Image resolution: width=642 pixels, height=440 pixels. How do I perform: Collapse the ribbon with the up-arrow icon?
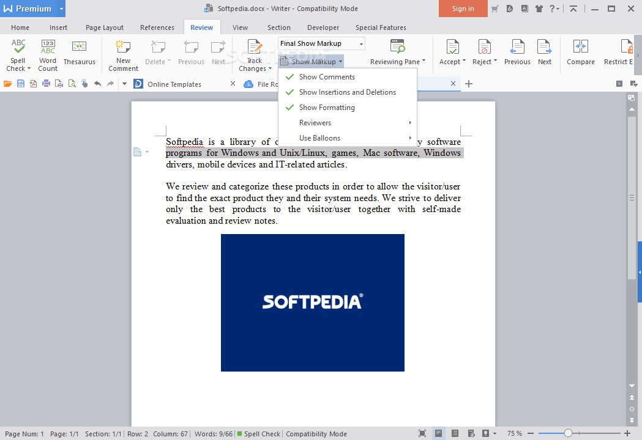[x=573, y=9]
